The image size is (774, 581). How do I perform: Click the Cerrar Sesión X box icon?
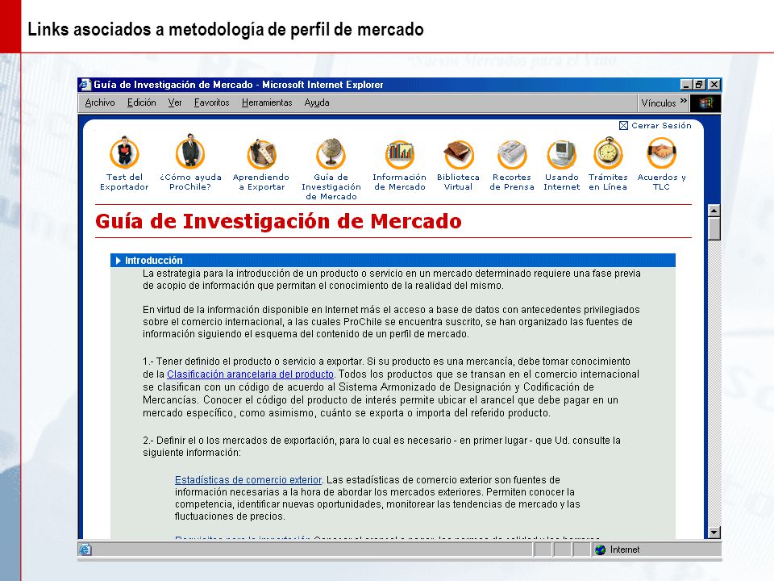click(x=623, y=126)
